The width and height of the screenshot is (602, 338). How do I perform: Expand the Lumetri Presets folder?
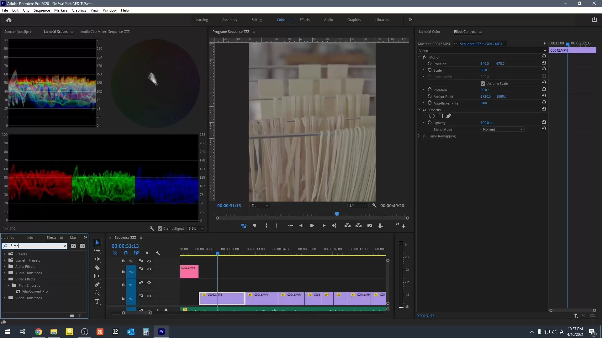point(4,260)
